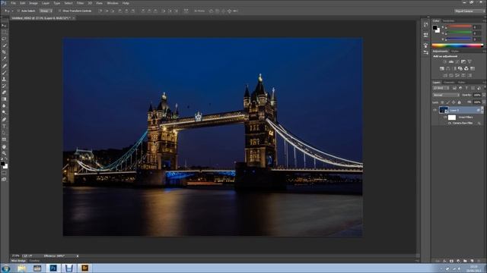Select the Eraser tool
This screenshot has width=487, height=273.
pyautogui.click(x=4, y=93)
